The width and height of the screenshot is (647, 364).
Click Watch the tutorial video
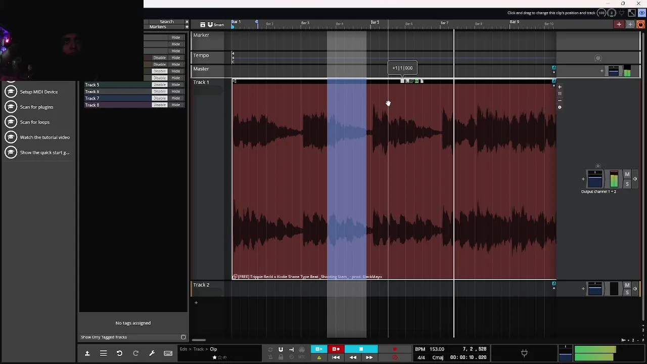[45, 137]
